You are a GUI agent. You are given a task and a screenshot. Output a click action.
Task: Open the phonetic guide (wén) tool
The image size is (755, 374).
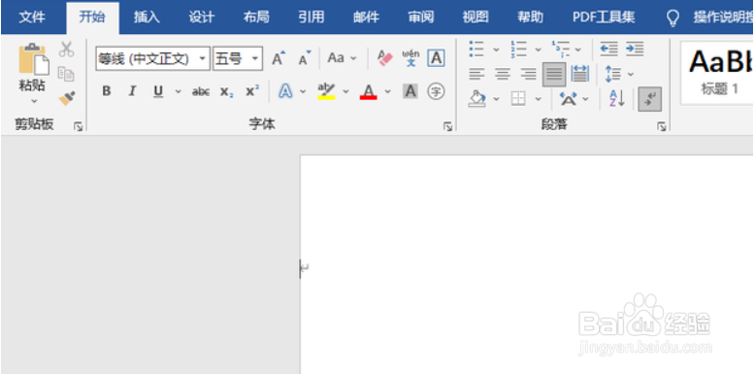[x=410, y=58]
